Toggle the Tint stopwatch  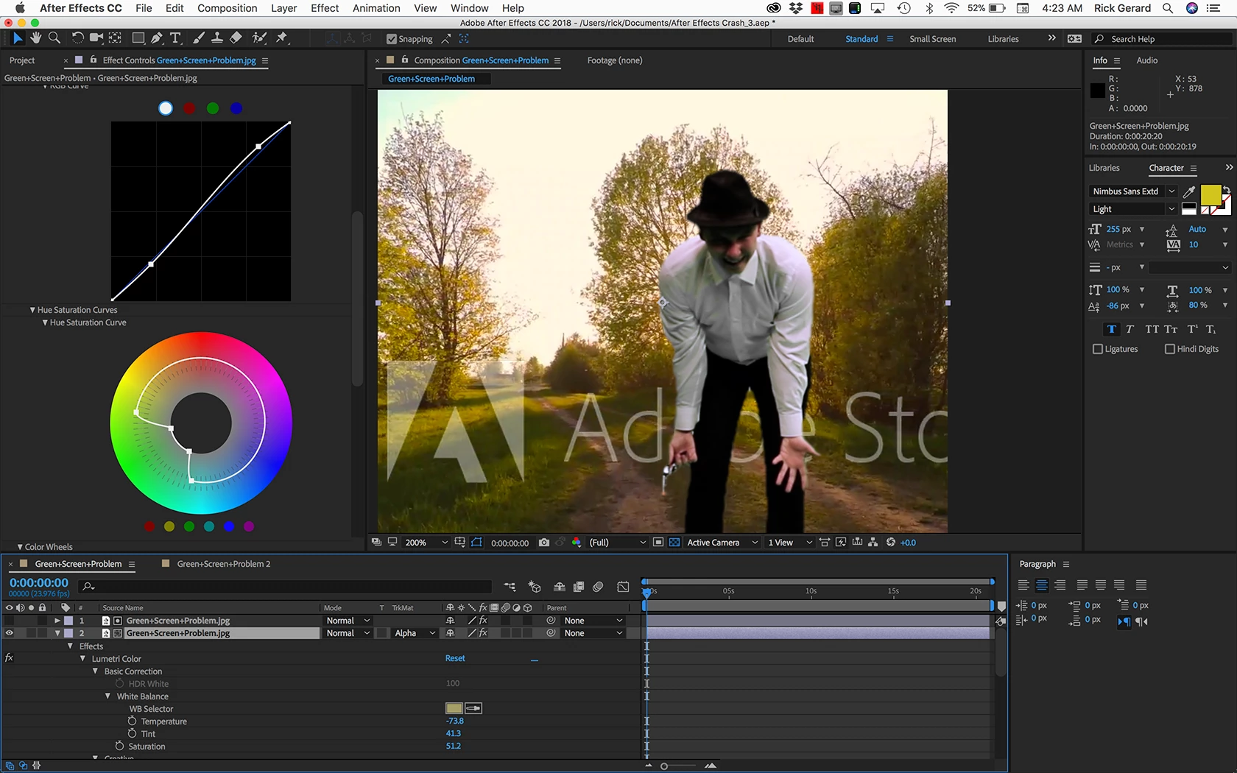[x=133, y=734]
